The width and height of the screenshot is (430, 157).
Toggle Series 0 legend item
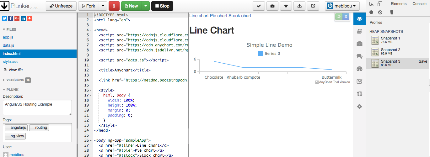click(269, 53)
